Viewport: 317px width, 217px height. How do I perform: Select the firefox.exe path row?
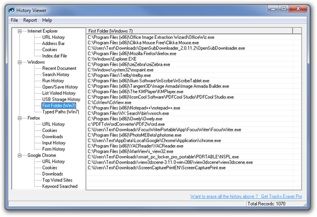tap(190, 54)
